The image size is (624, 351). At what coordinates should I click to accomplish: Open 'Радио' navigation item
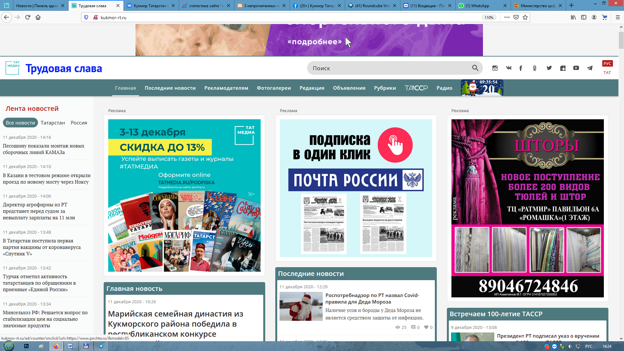(444, 88)
